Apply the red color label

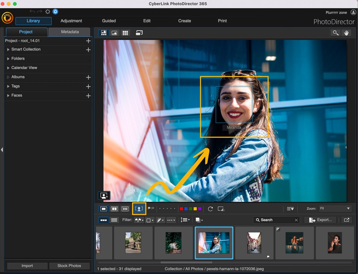click(182, 209)
